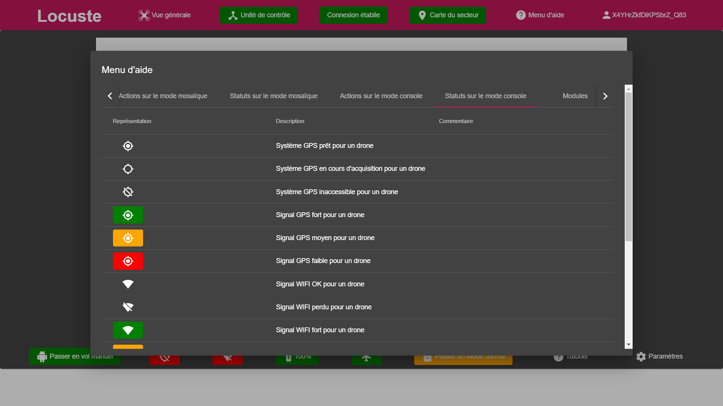Click the drone icon beside Vue générale
The height and width of the screenshot is (406, 723).
(x=144, y=15)
